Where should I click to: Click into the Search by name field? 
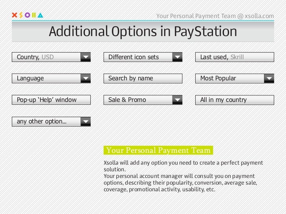[x=143, y=78]
